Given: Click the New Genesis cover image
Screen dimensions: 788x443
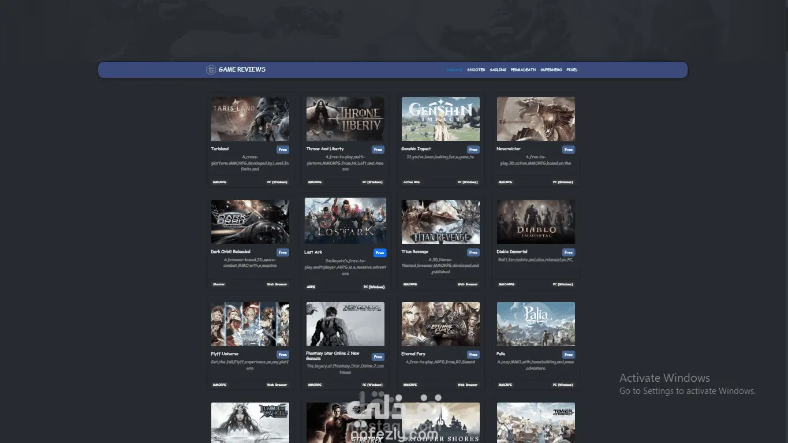Looking at the screenshot, I should 345,324.
